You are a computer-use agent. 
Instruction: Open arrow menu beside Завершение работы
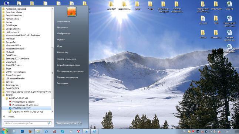[80, 123]
